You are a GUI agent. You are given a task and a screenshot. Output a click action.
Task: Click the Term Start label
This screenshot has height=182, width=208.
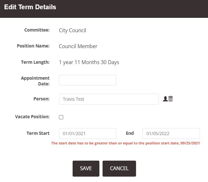(x=38, y=133)
